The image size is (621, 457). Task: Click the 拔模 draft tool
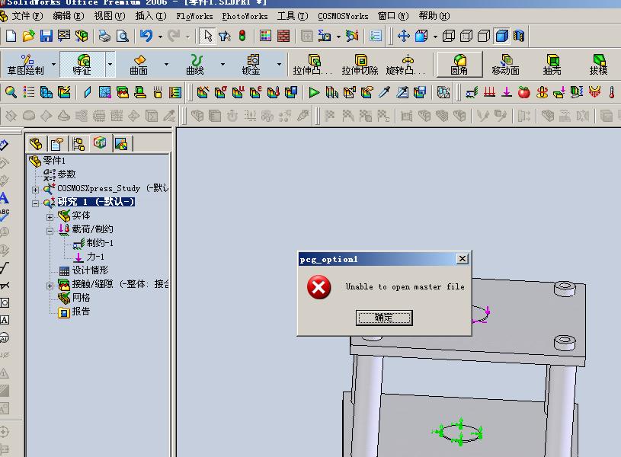tap(598, 65)
